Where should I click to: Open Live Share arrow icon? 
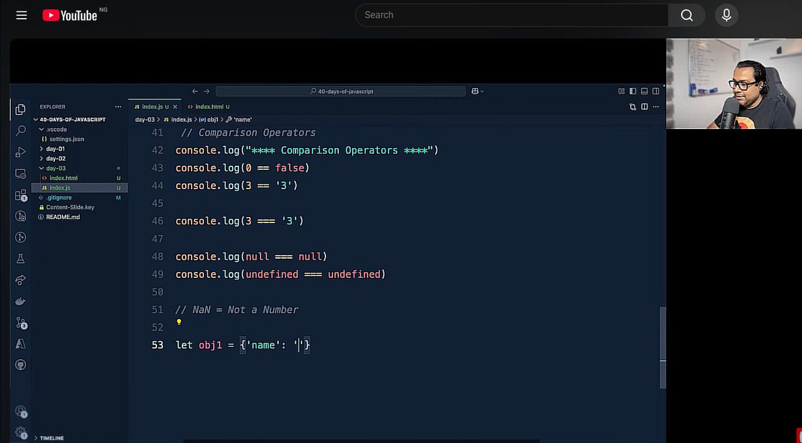(x=21, y=280)
